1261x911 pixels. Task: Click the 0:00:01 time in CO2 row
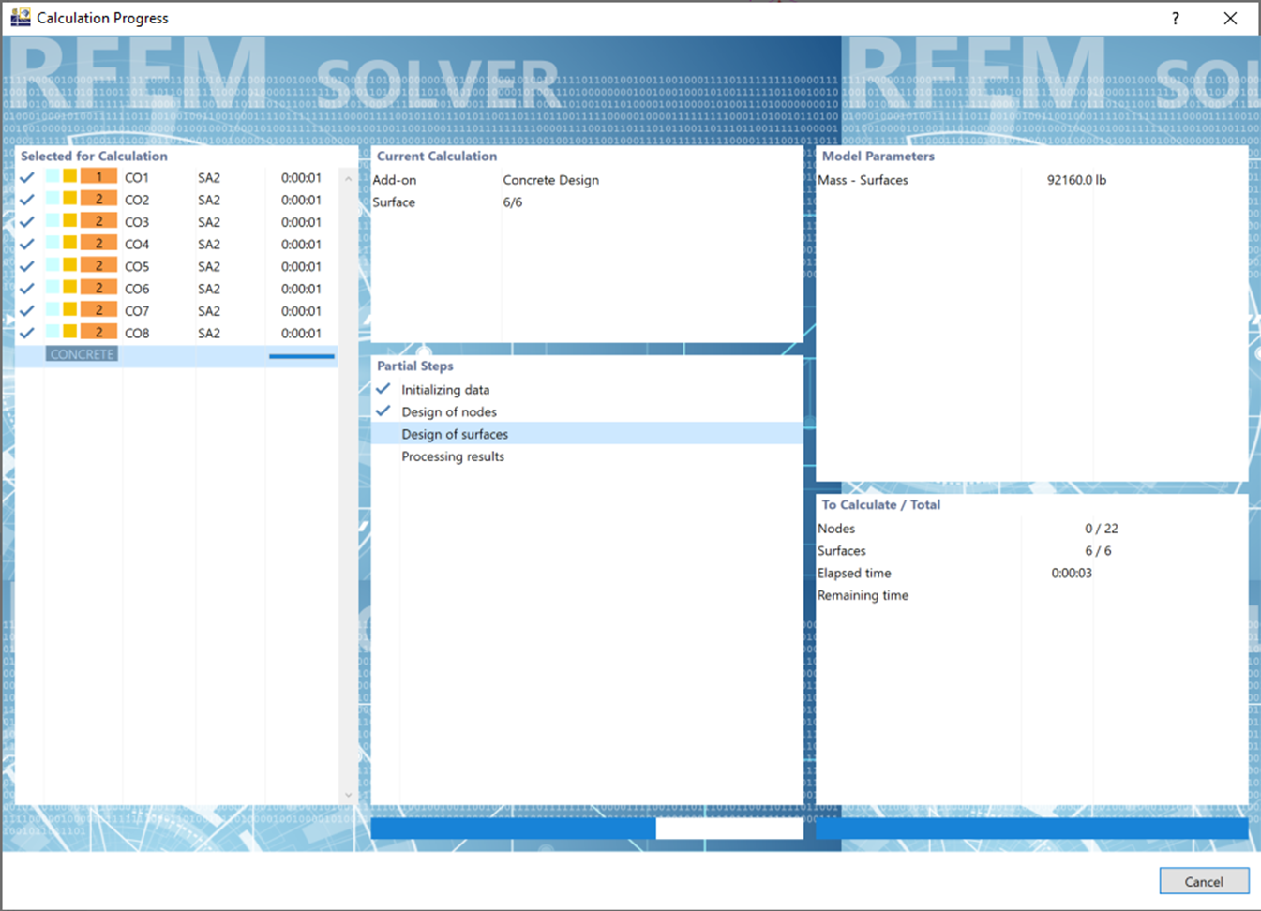(x=301, y=200)
